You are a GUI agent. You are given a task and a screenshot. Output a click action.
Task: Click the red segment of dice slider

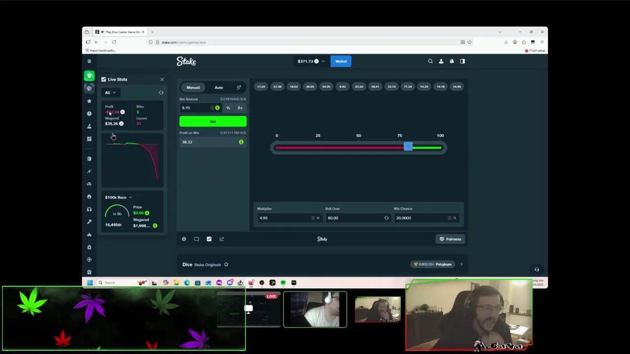pyautogui.click(x=340, y=147)
